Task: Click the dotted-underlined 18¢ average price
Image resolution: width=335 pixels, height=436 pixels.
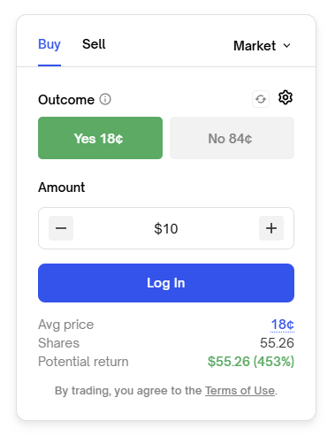Action: [282, 325]
